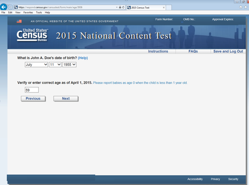249x185 pixels.
Task: Click 'An official website of the United States Government' text
Action: 74,21
